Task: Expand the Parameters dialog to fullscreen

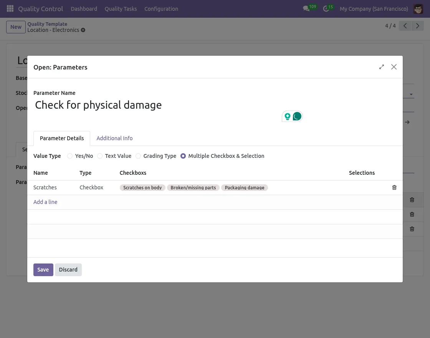Action: (381, 67)
